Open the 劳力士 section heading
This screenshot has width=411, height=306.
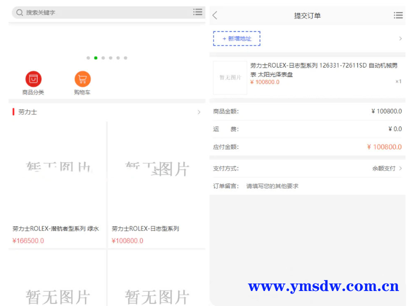[27, 112]
